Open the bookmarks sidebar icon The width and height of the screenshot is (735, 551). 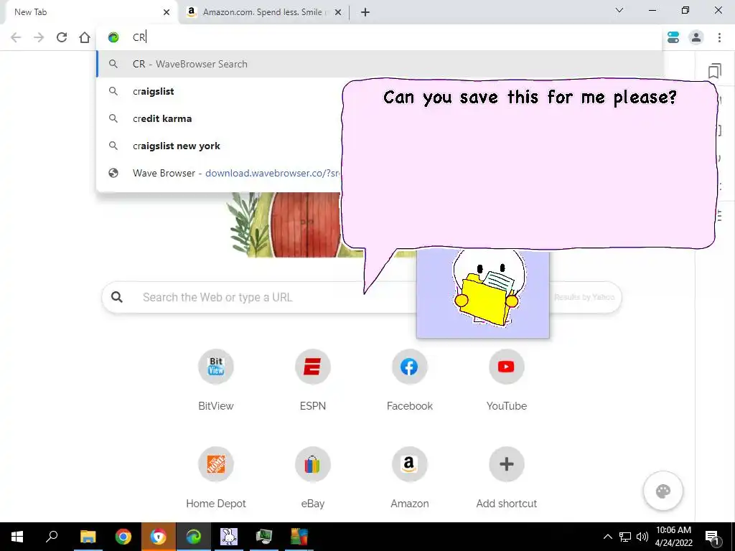[714, 71]
